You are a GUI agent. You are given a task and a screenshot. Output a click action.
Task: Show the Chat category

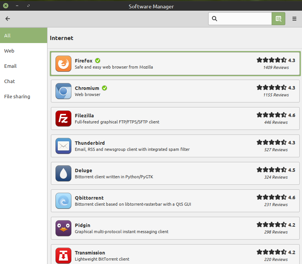point(24,81)
